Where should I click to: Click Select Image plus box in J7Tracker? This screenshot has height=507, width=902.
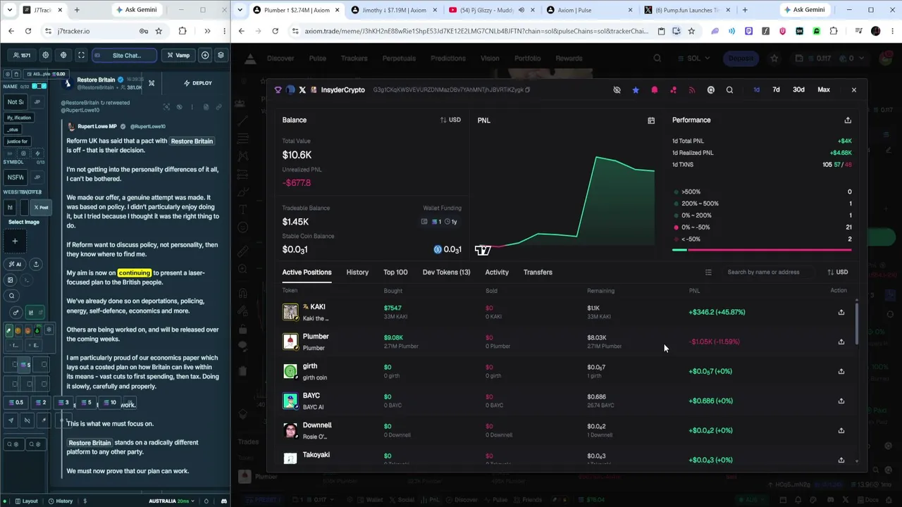click(x=15, y=242)
